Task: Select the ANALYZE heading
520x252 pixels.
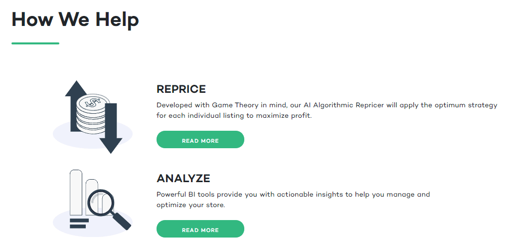Action: pyautogui.click(x=183, y=178)
